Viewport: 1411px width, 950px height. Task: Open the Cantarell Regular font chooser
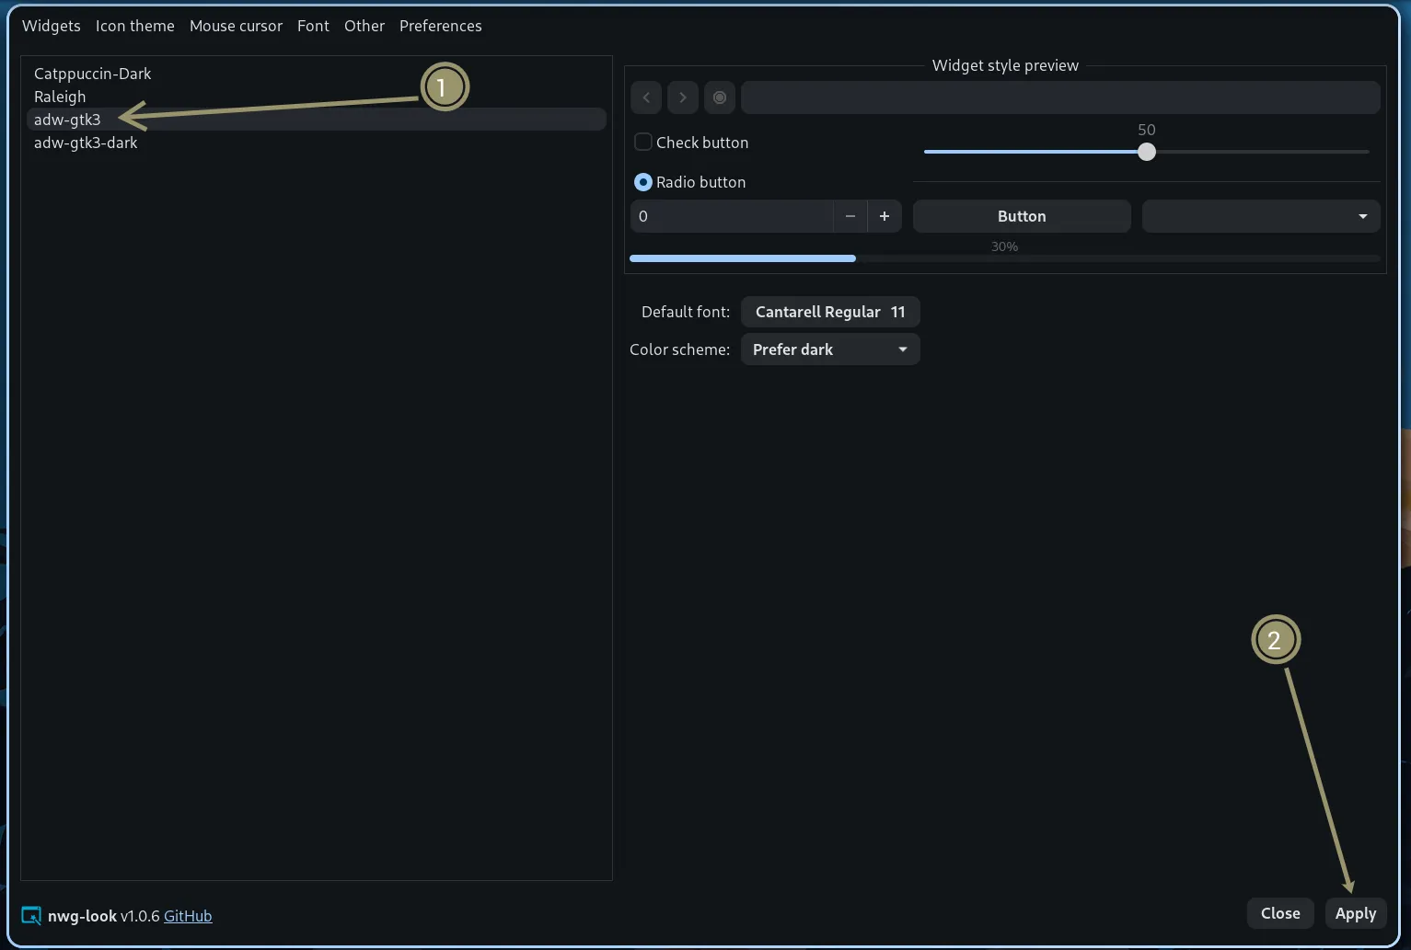(829, 312)
